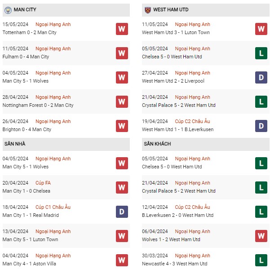Click the W badge for Man City 1-0 Chelsea
The image size is (270, 269).
coord(122,187)
